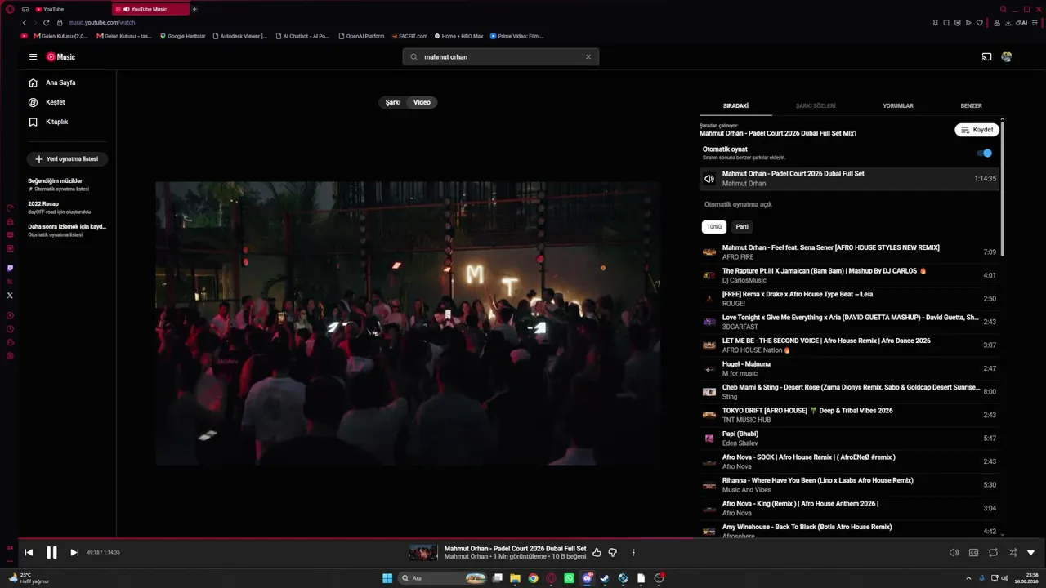Image resolution: width=1046 pixels, height=588 pixels.
Task: Select the YORUMLAR tab
Action: click(x=898, y=106)
